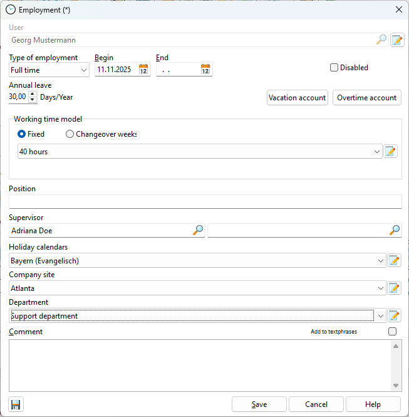Expand the Department dropdown list

pos(381,316)
